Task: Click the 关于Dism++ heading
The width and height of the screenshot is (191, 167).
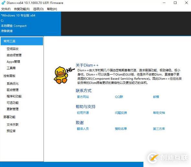Action: pos(87,65)
